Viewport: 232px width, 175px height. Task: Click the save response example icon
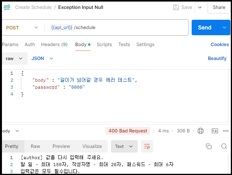coord(215,131)
